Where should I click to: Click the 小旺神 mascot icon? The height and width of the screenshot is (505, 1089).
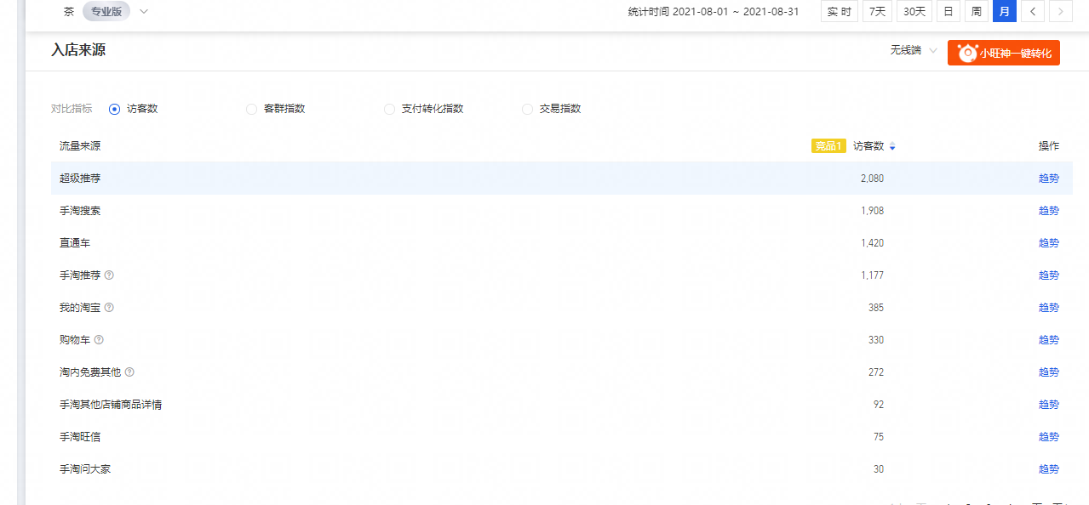(967, 53)
